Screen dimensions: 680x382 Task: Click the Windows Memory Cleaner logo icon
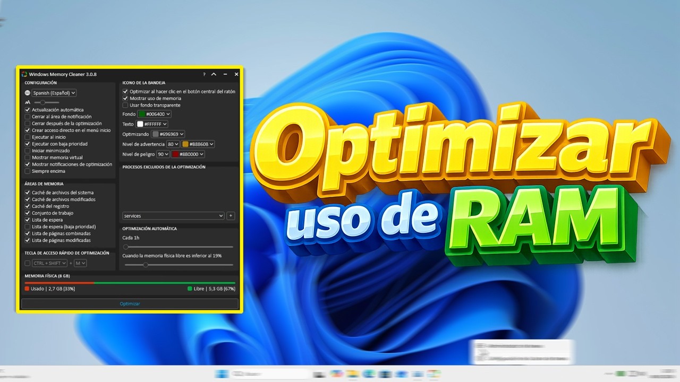tap(24, 74)
